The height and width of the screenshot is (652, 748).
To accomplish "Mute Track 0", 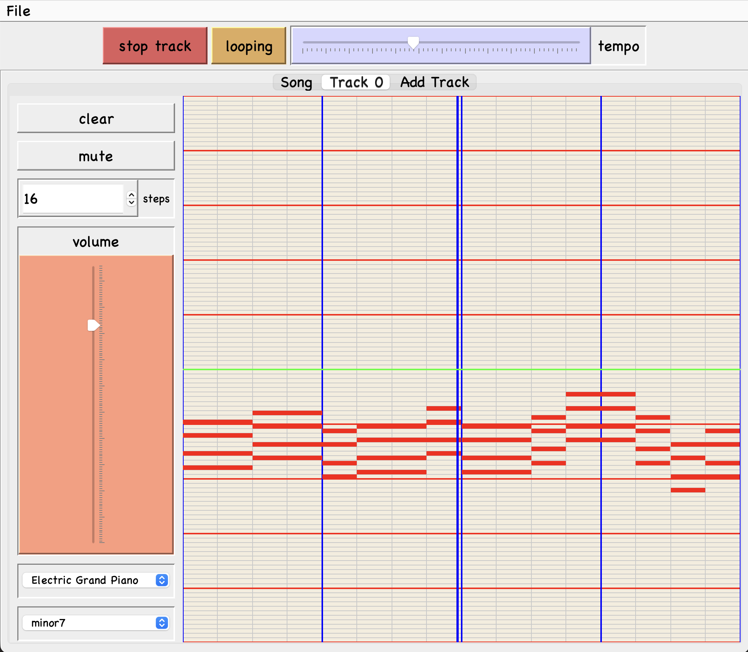I will 96,156.
